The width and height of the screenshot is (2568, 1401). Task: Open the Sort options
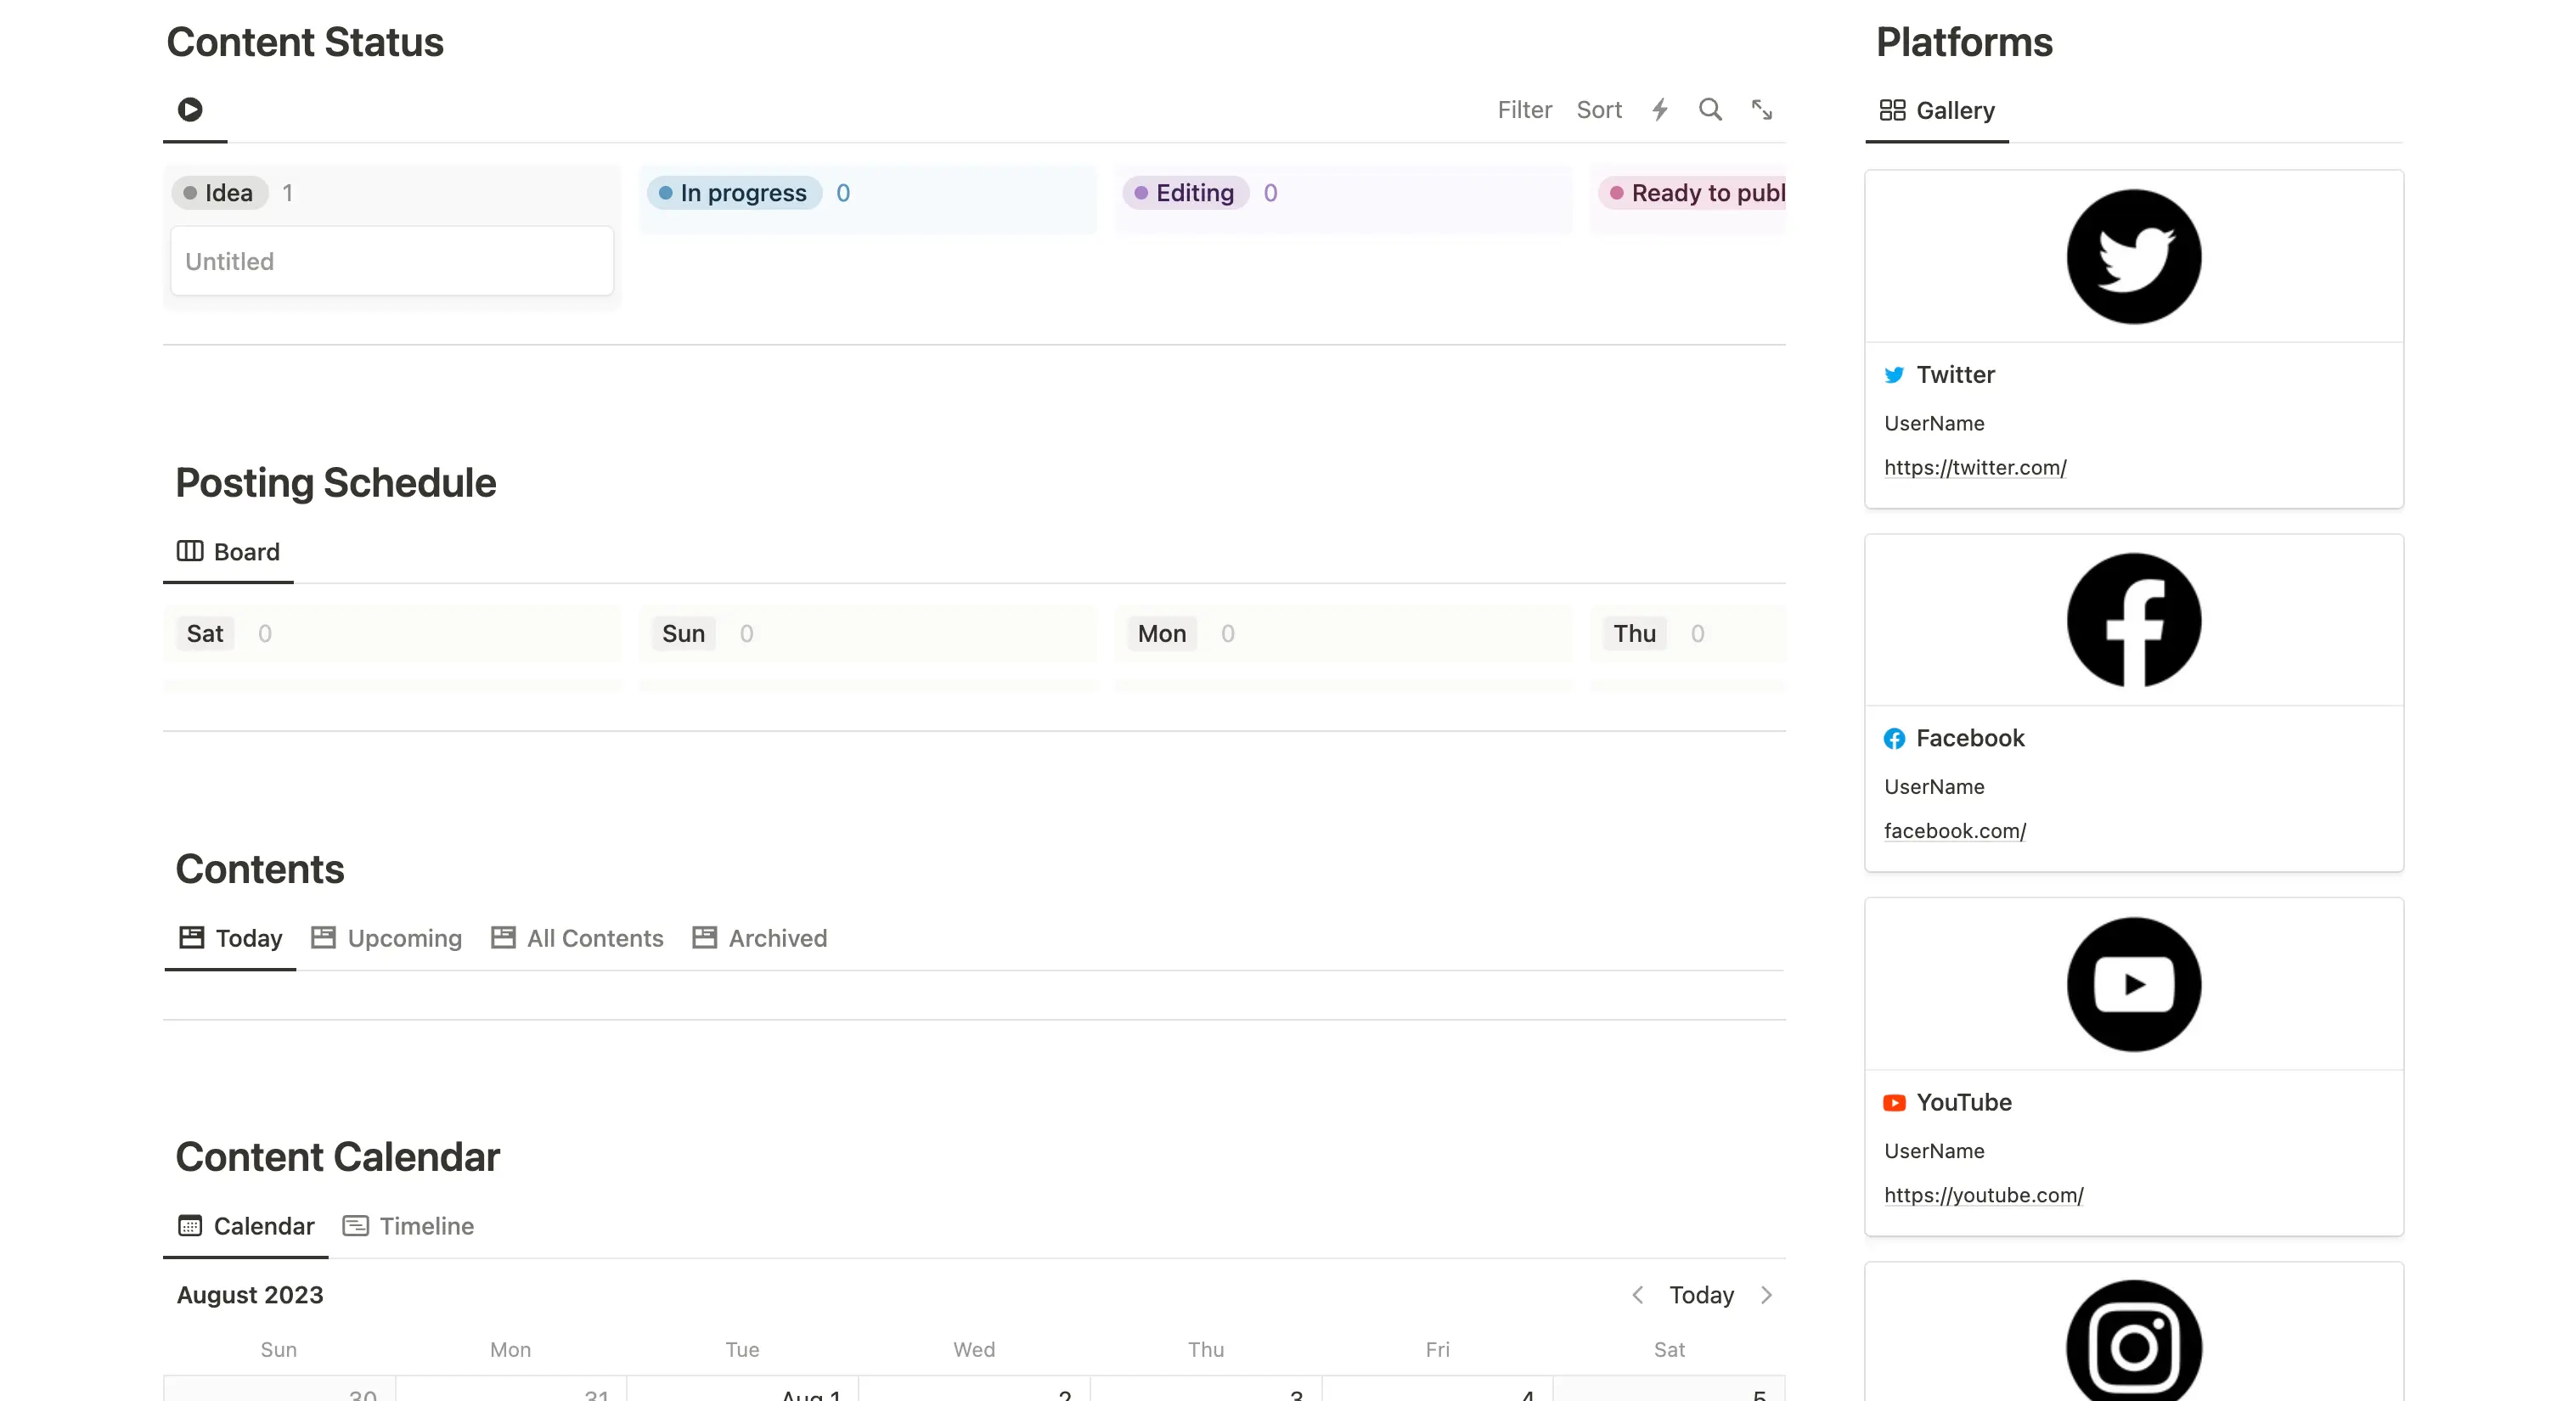(x=1598, y=110)
